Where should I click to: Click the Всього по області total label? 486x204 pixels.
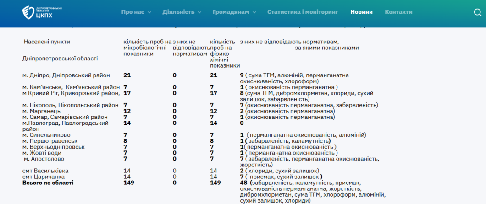[x=48, y=183]
